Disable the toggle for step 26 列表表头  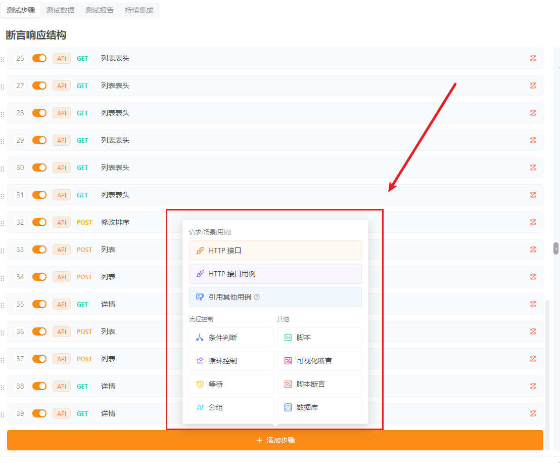(39, 58)
